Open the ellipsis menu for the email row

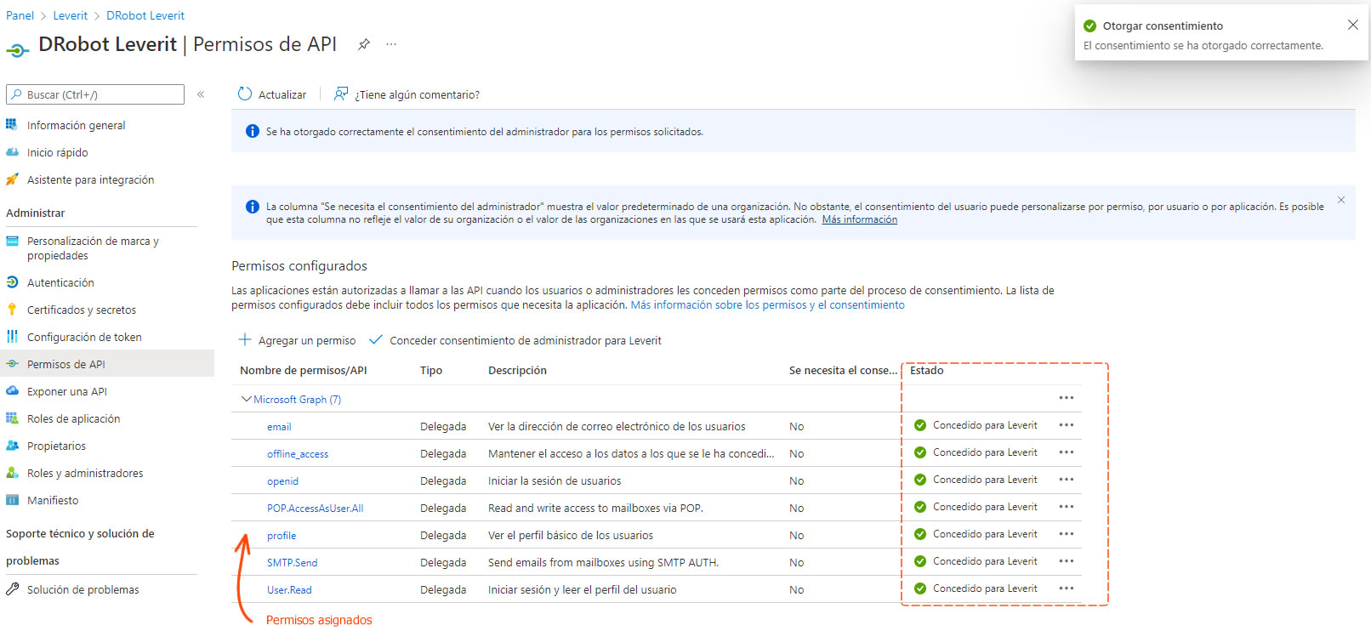(x=1067, y=425)
